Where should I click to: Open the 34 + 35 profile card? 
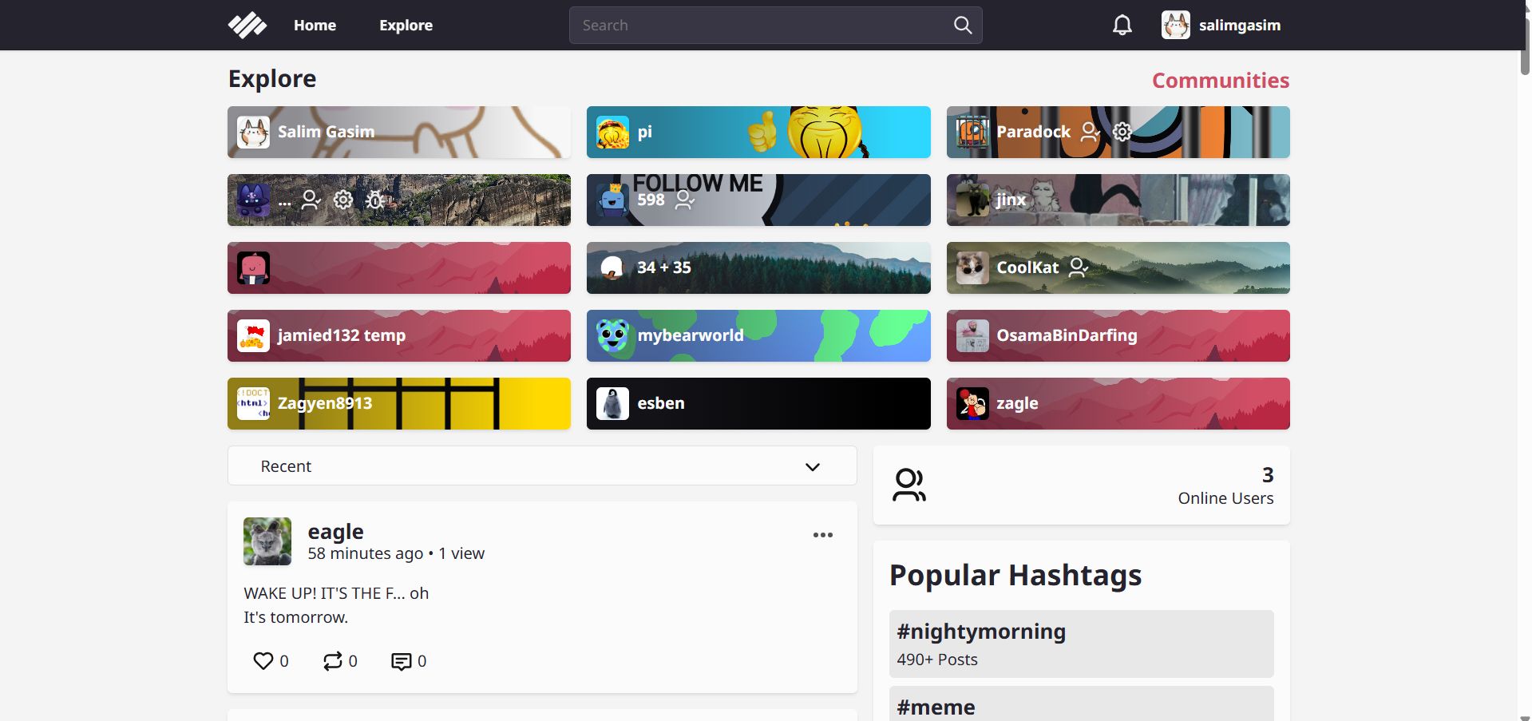click(x=758, y=267)
